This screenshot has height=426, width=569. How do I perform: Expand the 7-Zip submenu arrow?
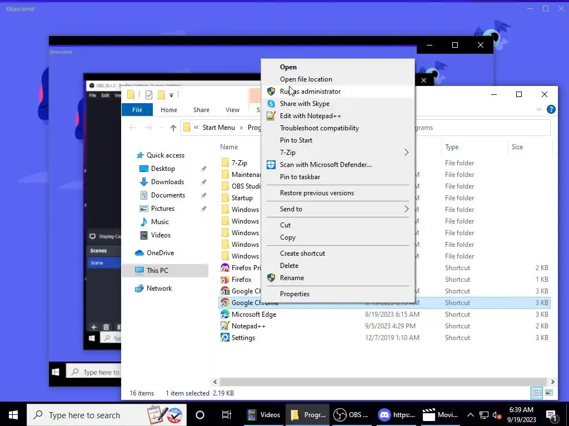[406, 153]
